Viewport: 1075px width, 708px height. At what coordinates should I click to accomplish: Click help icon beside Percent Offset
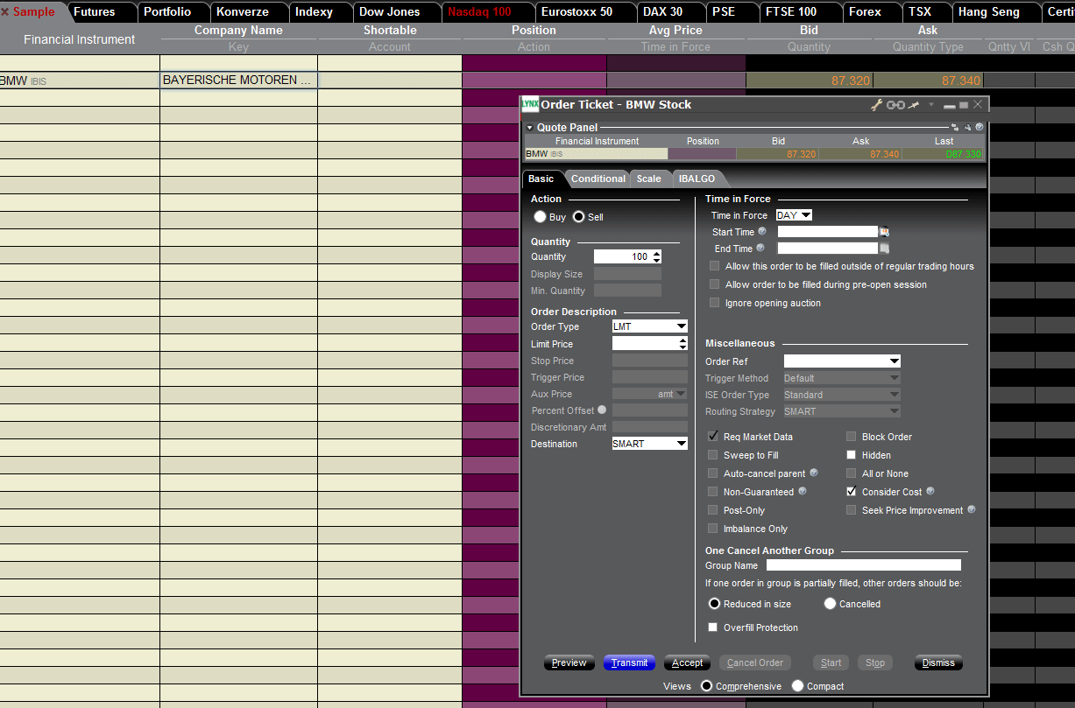click(x=602, y=410)
